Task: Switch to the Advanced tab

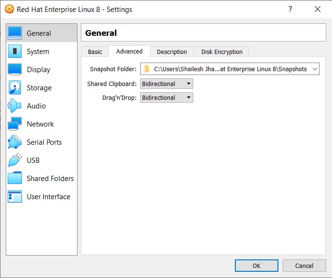Action: 129,52
